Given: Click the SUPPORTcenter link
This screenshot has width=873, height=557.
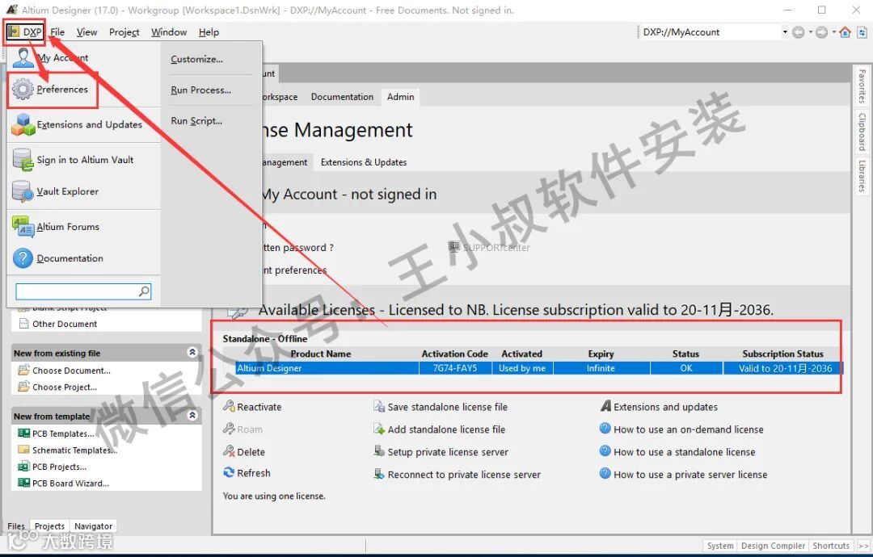Looking at the screenshot, I should click(496, 247).
